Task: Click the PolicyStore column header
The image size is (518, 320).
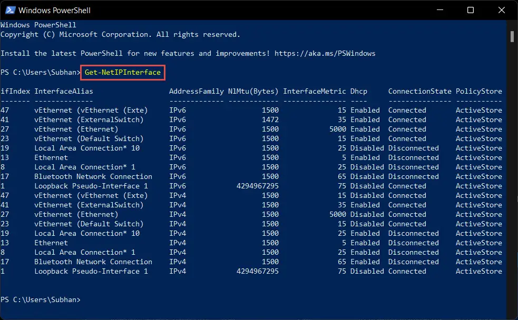Action: pos(478,92)
